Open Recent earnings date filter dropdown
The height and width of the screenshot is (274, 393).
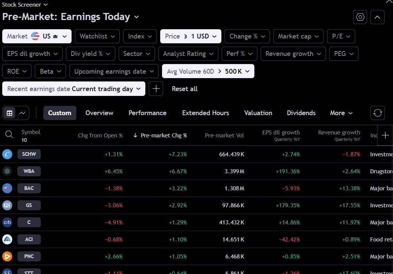click(74, 88)
